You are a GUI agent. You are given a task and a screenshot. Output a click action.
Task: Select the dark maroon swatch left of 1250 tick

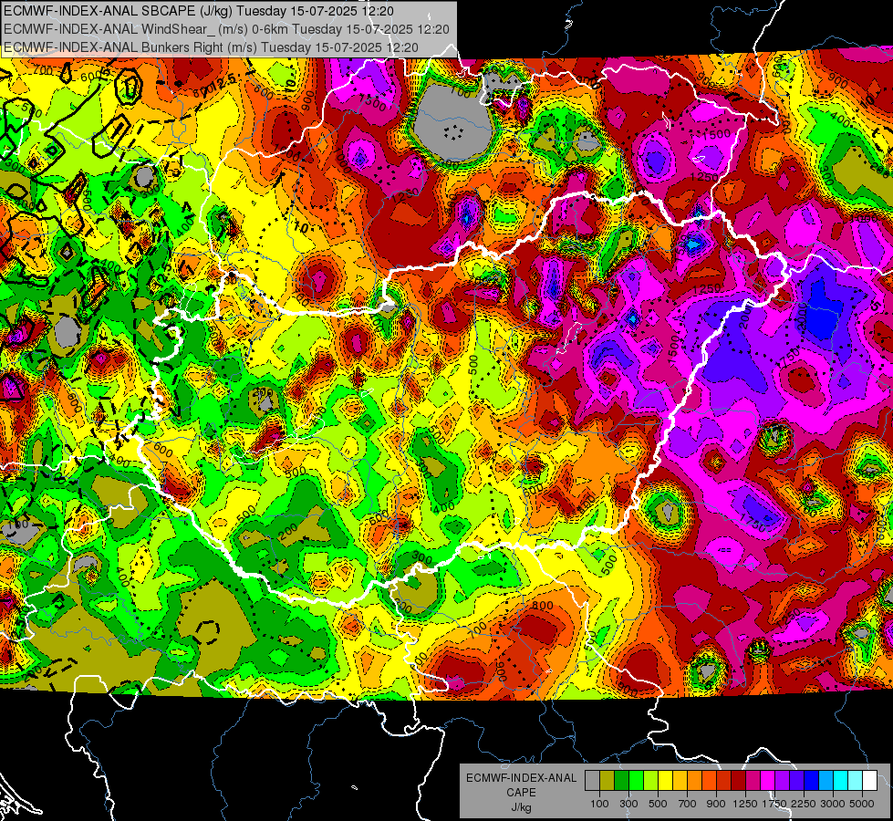coord(738,781)
